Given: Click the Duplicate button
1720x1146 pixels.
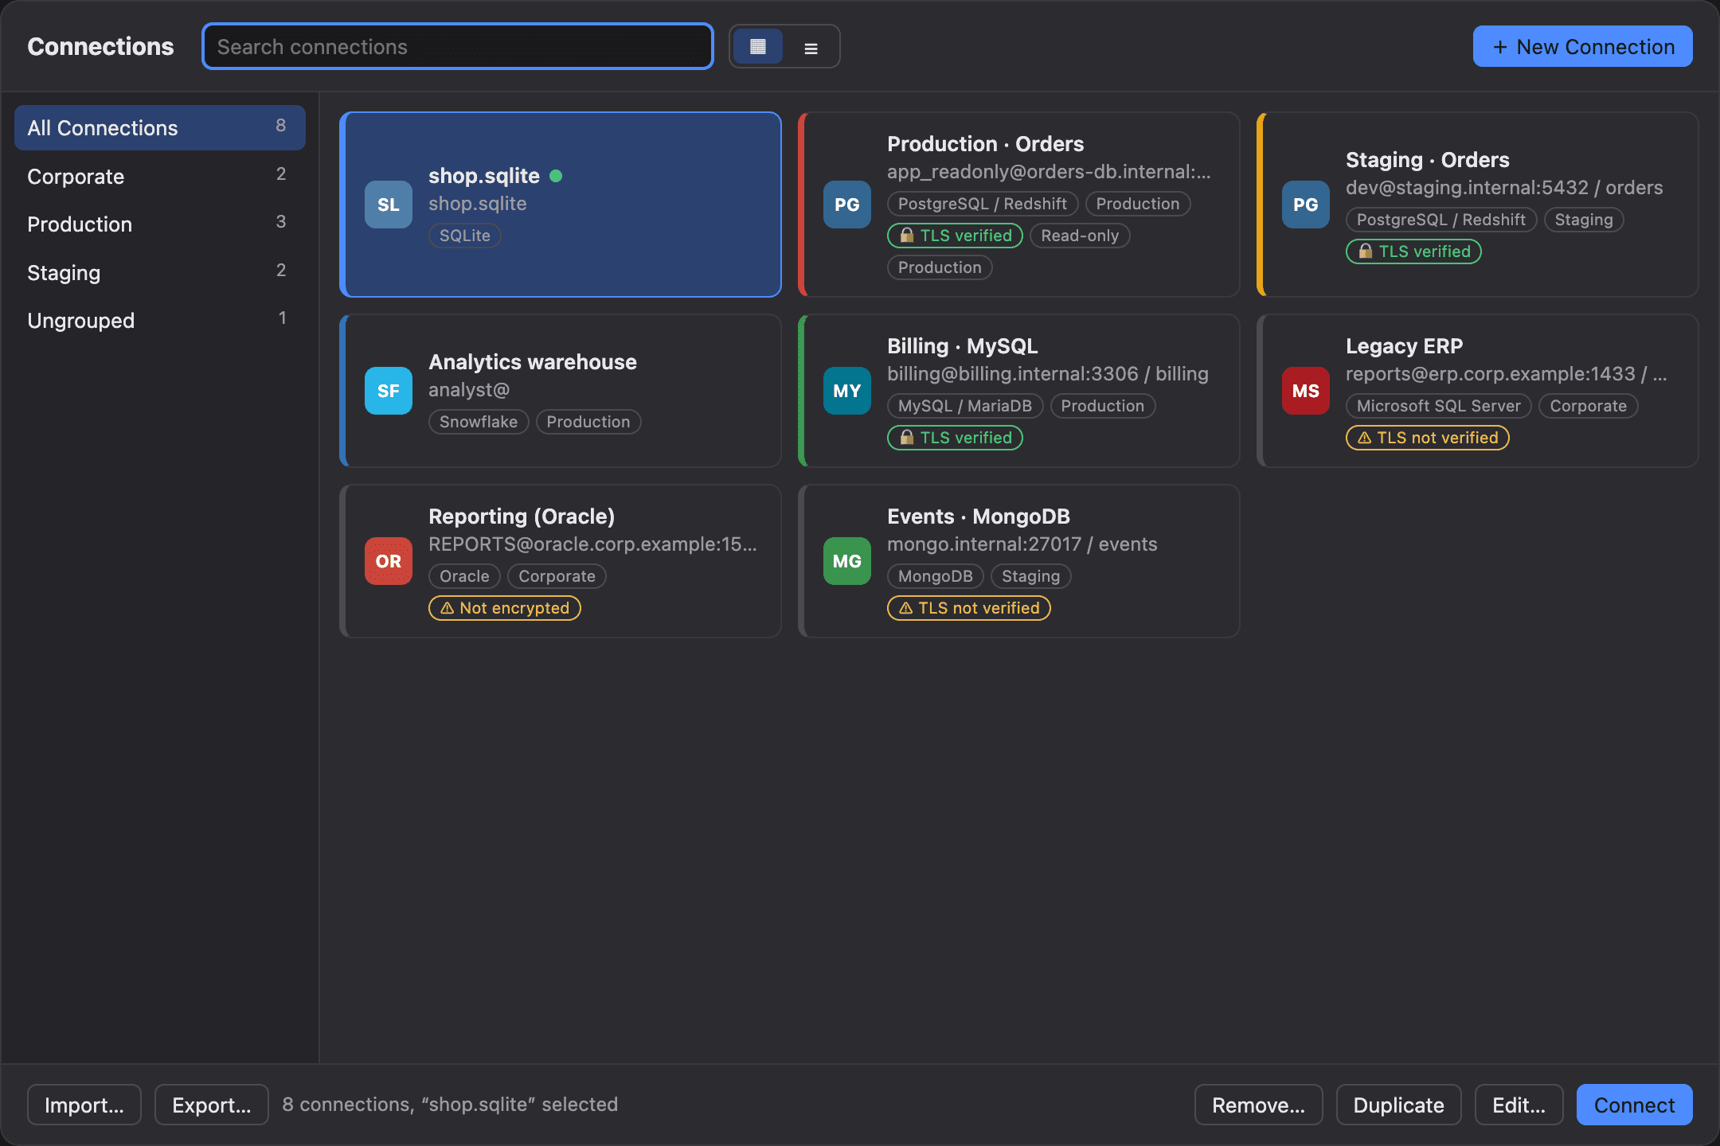Looking at the screenshot, I should pyautogui.click(x=1398, y=1105).
